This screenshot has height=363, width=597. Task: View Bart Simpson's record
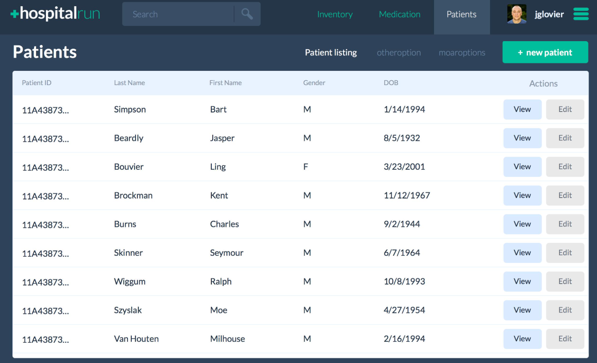click(522, 109)
